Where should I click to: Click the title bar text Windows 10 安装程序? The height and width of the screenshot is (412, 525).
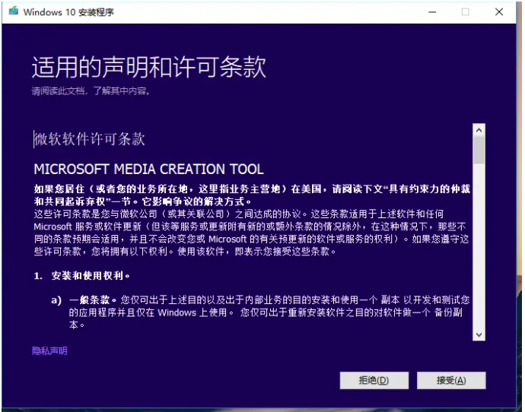click(x=70, y=12)
